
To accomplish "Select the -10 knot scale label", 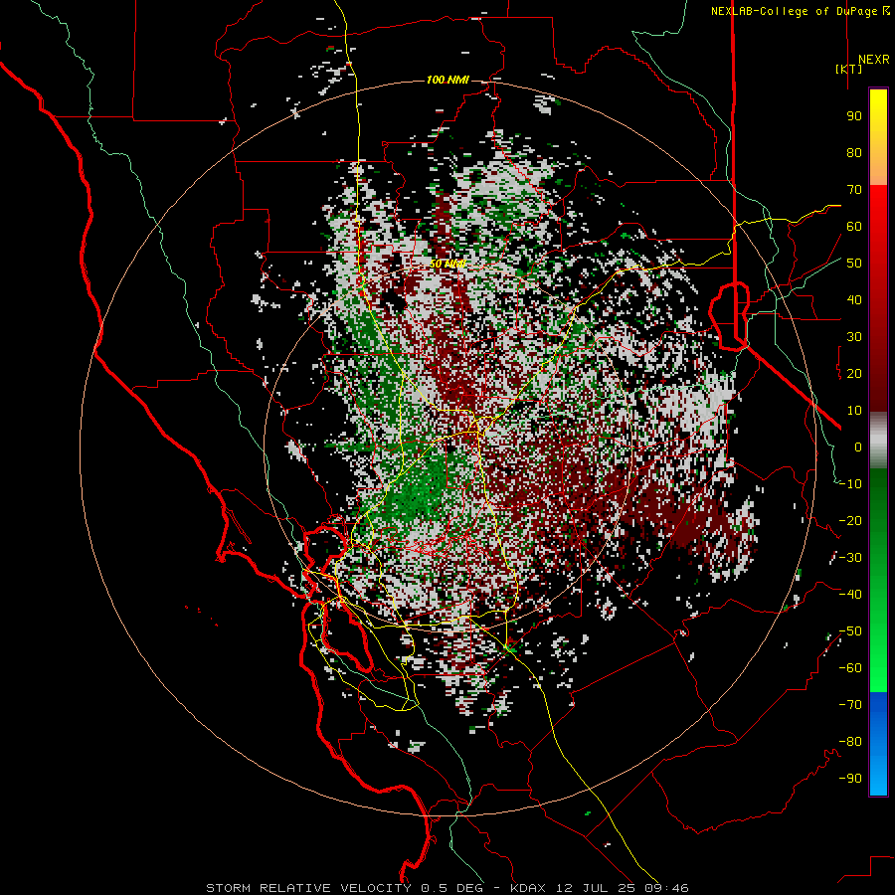I will tap(850, 484).
